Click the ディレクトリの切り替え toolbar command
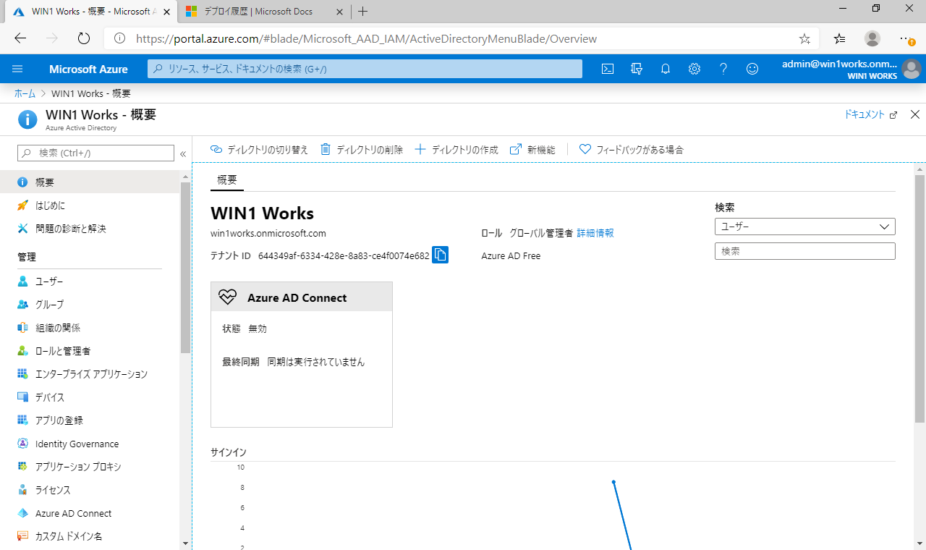 click(x=259, y=150)
